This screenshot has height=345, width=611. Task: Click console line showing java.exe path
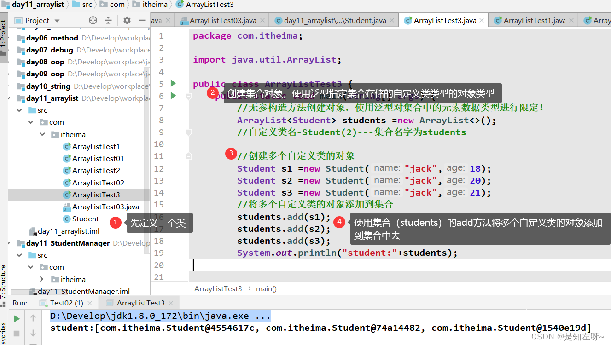click(160, 316)
